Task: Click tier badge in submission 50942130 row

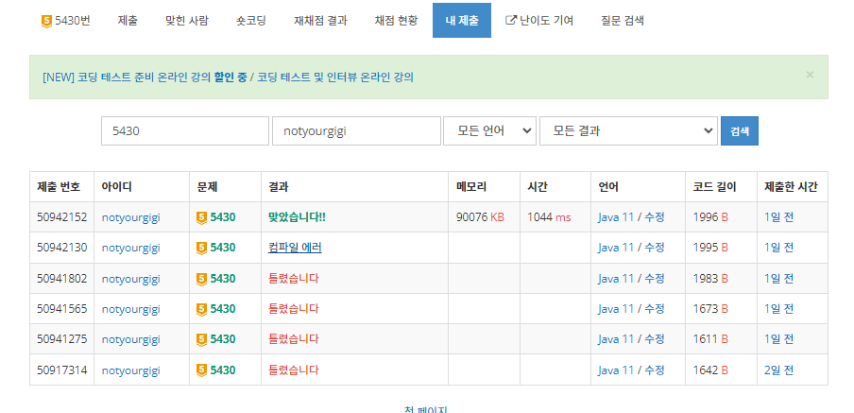Action: pos(201,248)
